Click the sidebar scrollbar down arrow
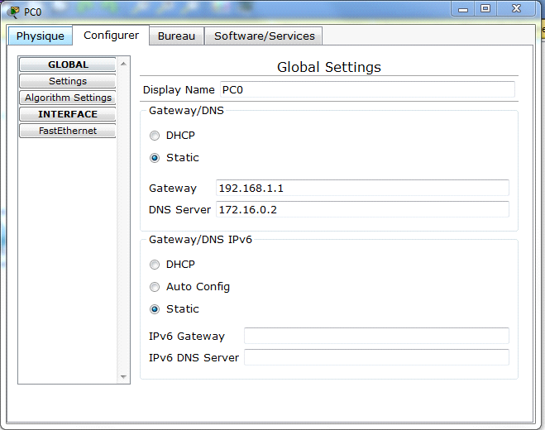 [125, 377]
